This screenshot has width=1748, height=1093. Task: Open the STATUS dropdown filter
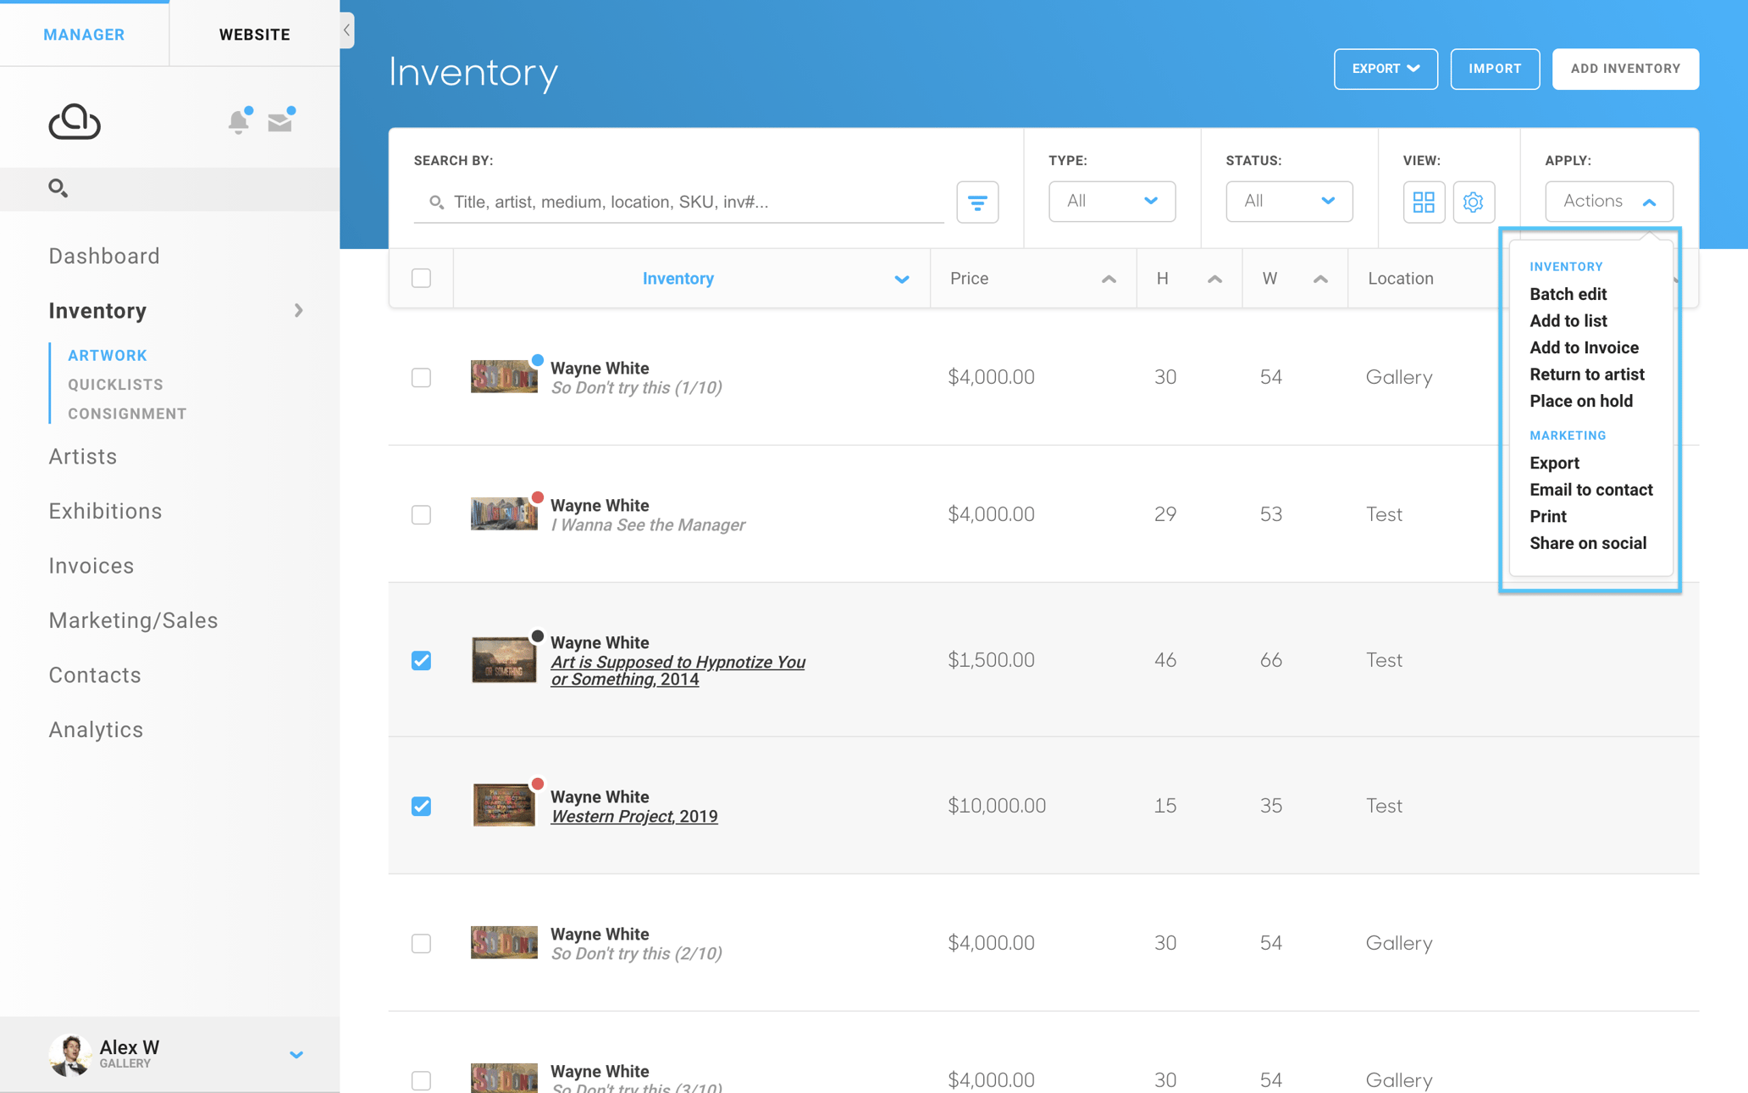[1289, 201]
